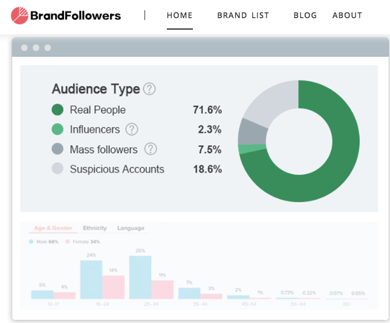
Task: Click the medium gray donut chart segment
Action: point(252,132)
